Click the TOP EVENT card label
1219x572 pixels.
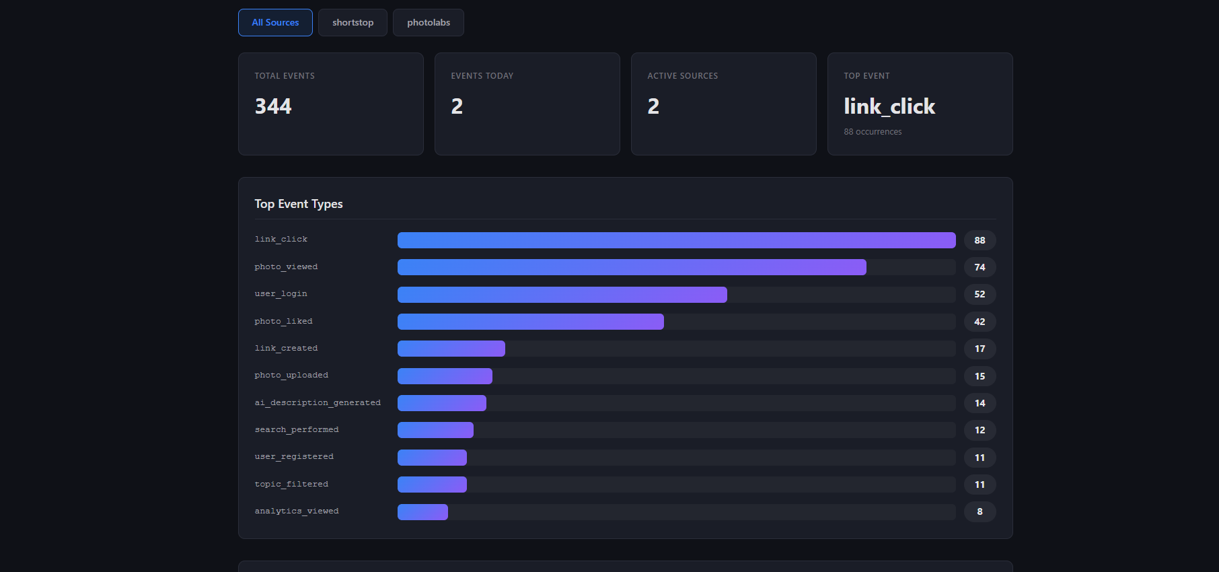(866, 76)
